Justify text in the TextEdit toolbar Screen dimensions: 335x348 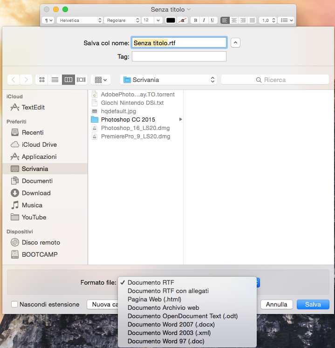(x=252, y=20)
